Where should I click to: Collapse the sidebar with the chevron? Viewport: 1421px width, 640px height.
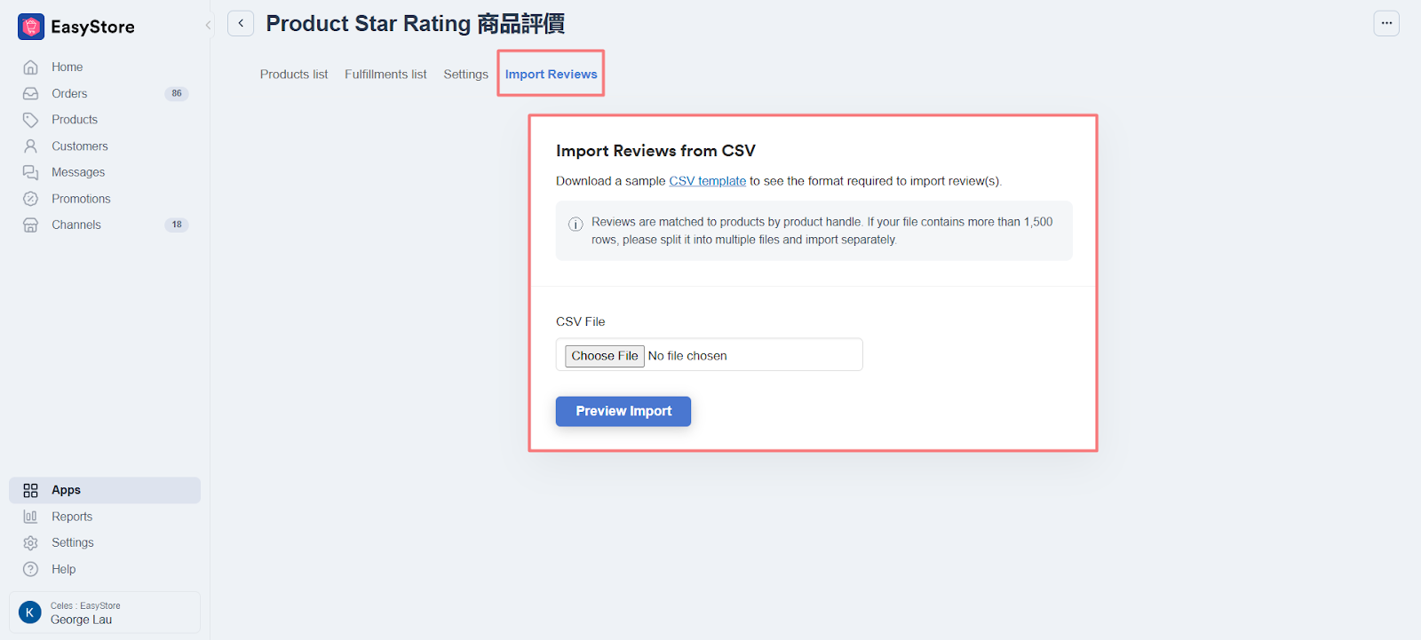[208, 25]
